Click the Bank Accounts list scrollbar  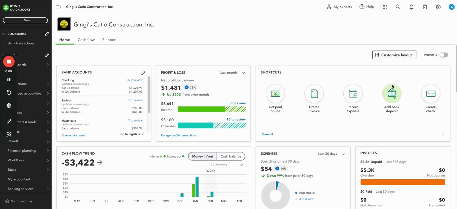(149, 95)
